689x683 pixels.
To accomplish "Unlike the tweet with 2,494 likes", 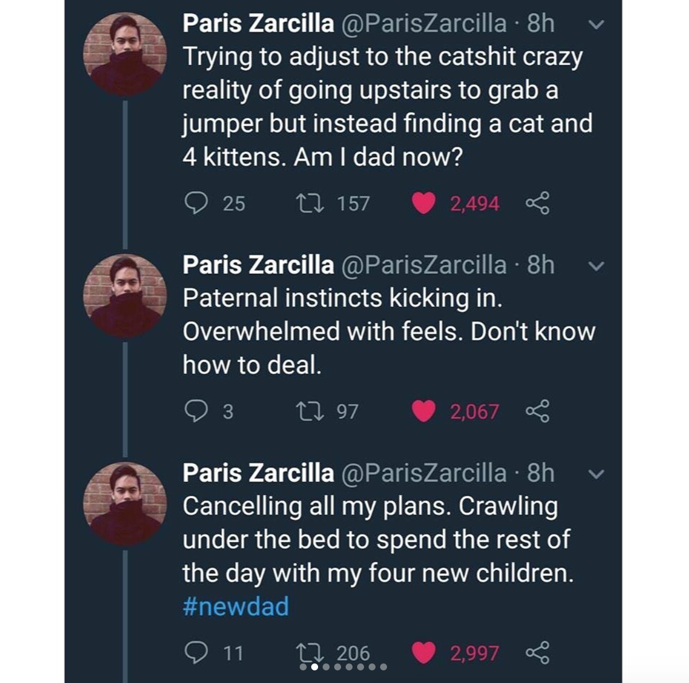I will pos(424,203).
